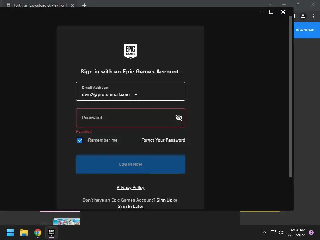
Task: Open the volume speaker tray icon
Action: pyautogui.click(x=281, y=232)
